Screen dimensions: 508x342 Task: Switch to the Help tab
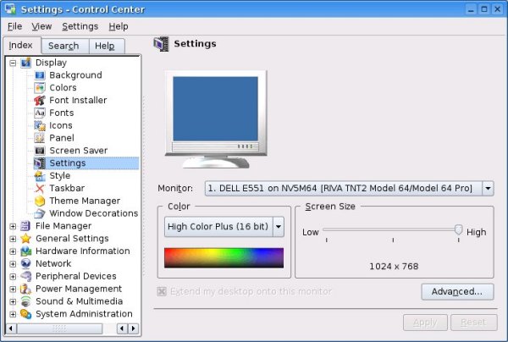point(105,46)
